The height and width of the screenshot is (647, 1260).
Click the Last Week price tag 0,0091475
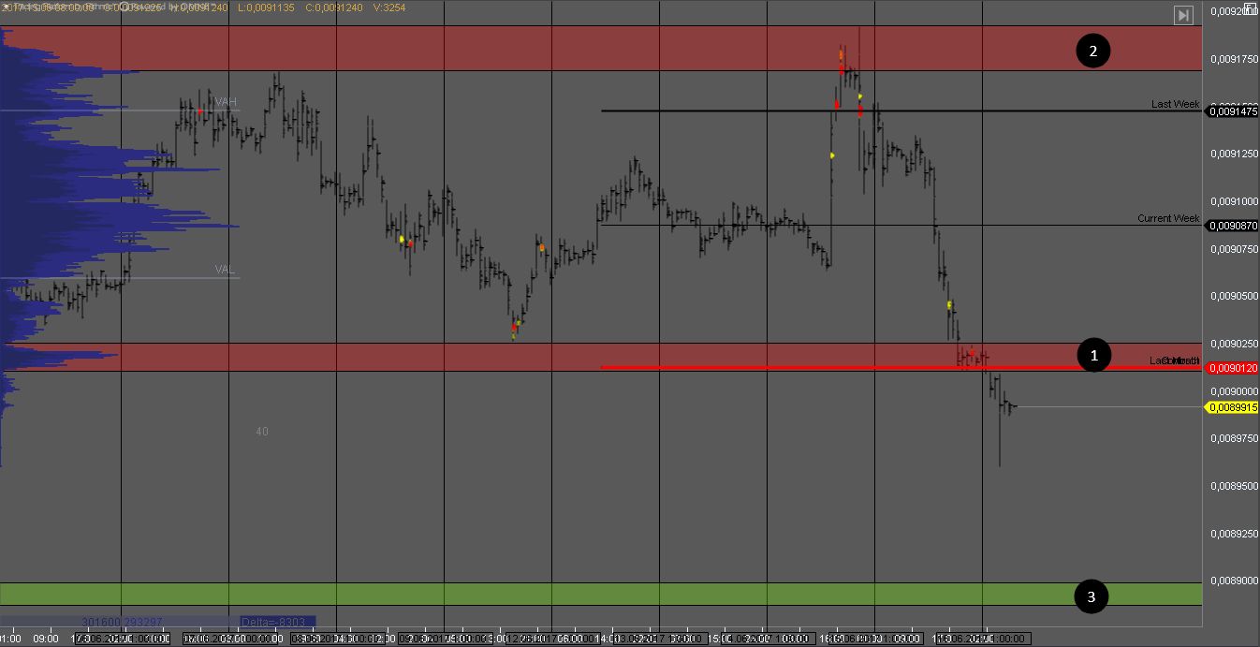coord(1232,111)
